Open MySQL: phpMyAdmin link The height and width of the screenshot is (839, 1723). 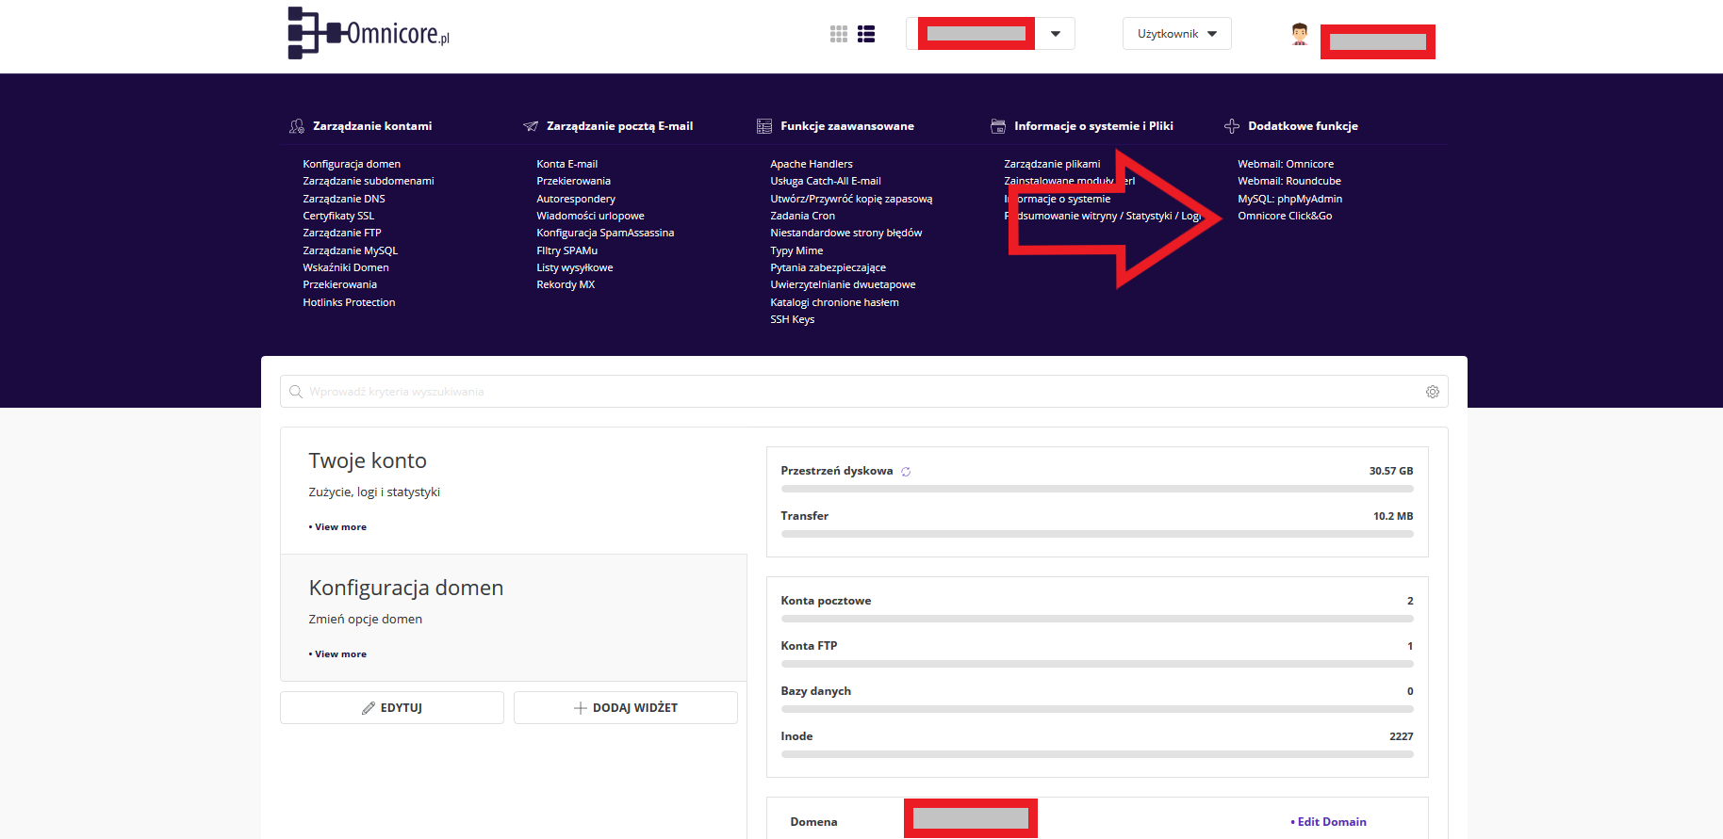pos(1289,199)
